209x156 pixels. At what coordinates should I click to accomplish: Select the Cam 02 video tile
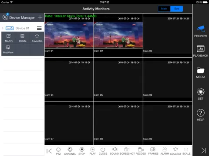(x=118, y=35)
